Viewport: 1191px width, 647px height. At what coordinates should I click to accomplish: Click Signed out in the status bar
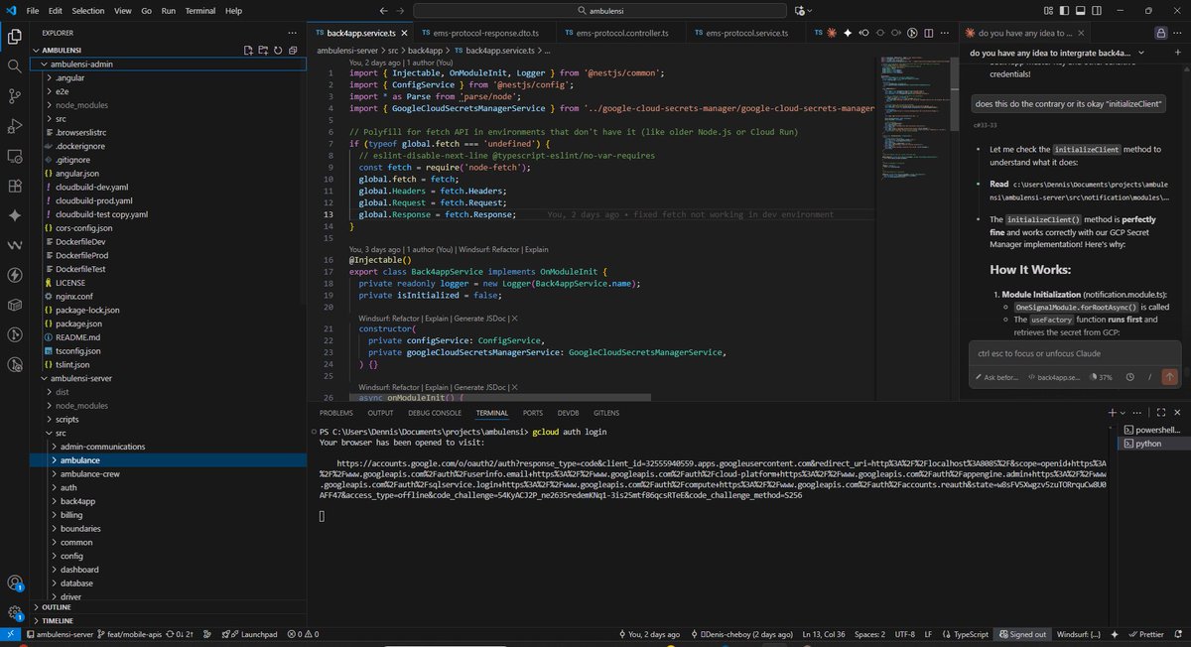[1022, 633]
